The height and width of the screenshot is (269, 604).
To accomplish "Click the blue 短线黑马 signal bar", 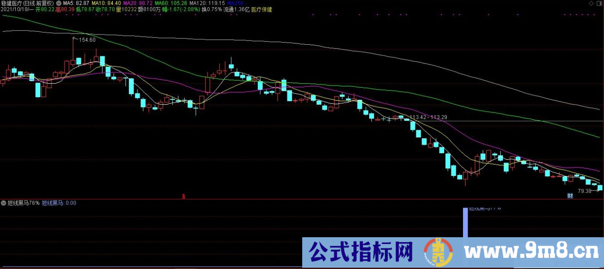I will click(x=465, y=222).
